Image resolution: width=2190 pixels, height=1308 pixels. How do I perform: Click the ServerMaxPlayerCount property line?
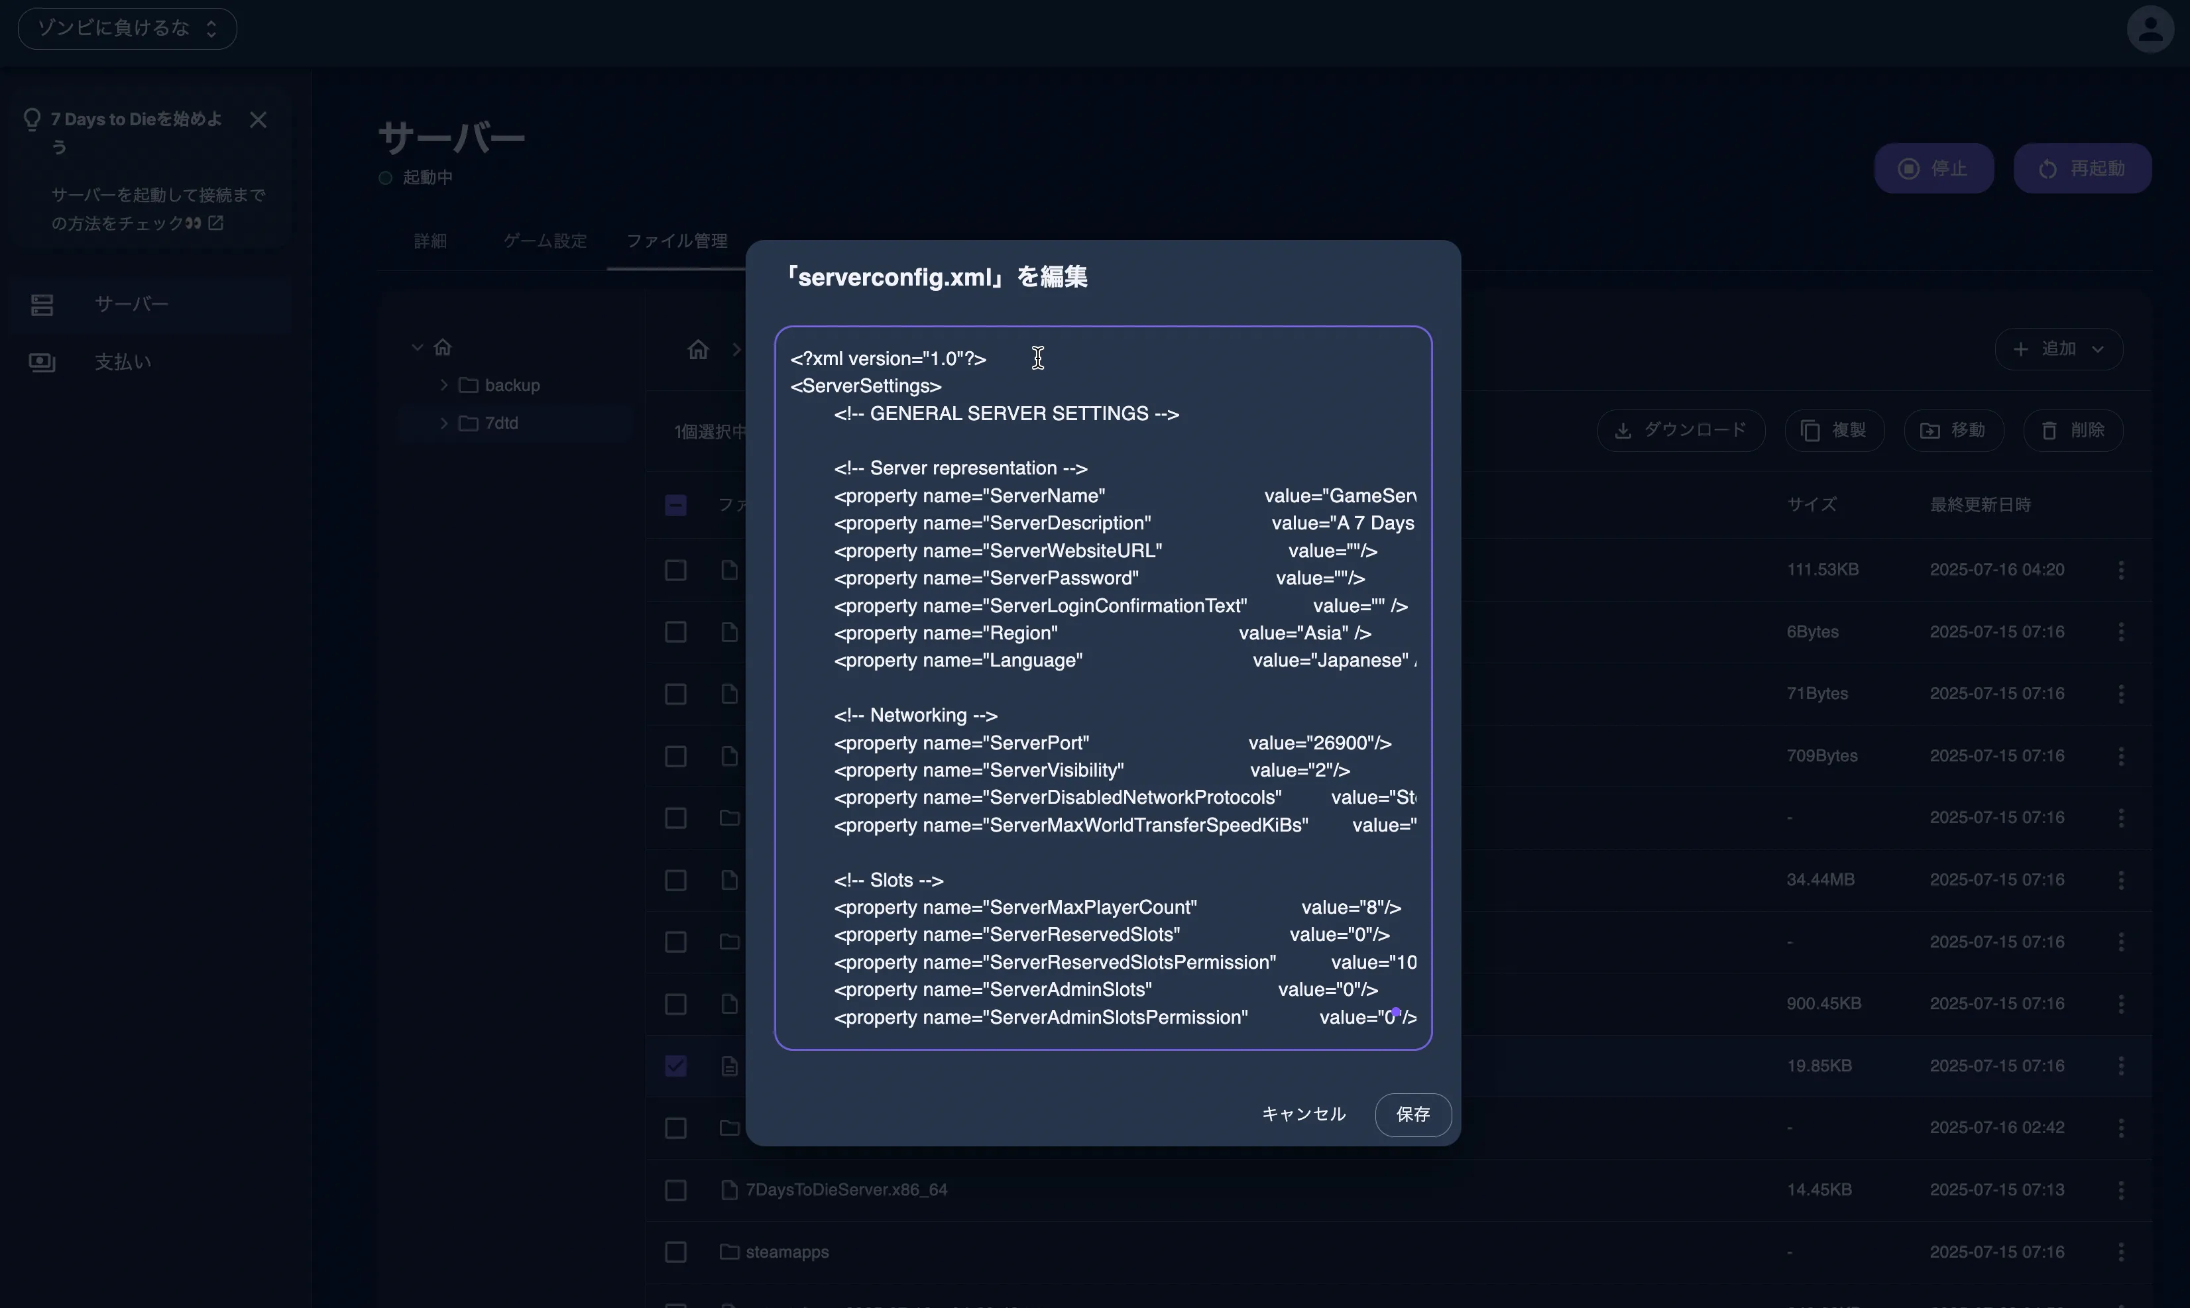click(x=1117, y=908)
